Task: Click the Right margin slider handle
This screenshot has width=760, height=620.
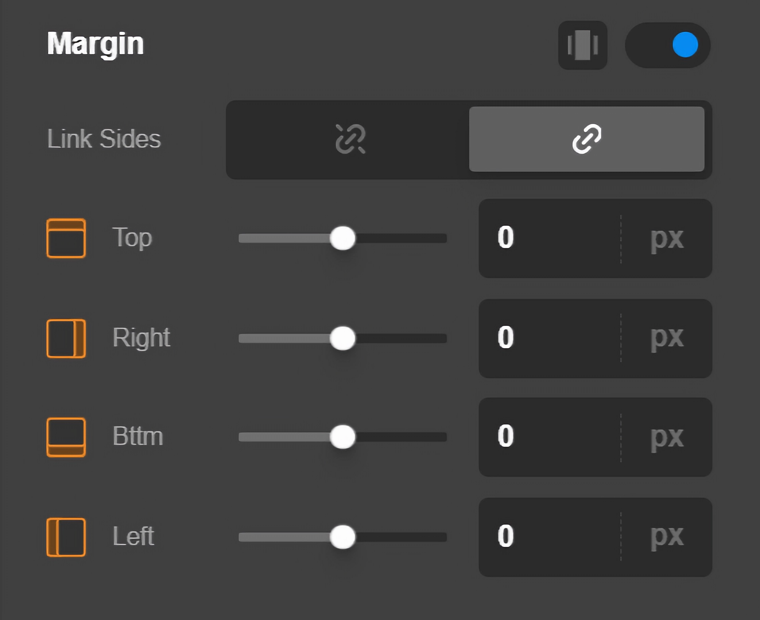Action: [x=343, y=338]
